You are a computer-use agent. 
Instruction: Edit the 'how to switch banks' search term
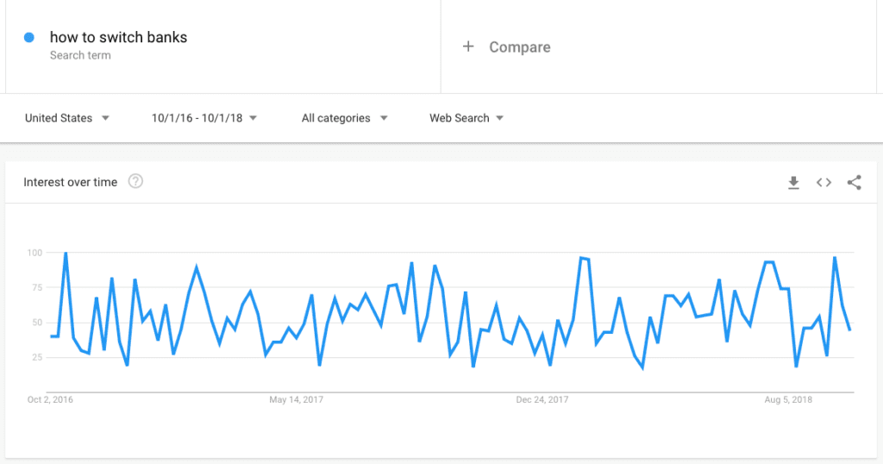pos(118,37)
